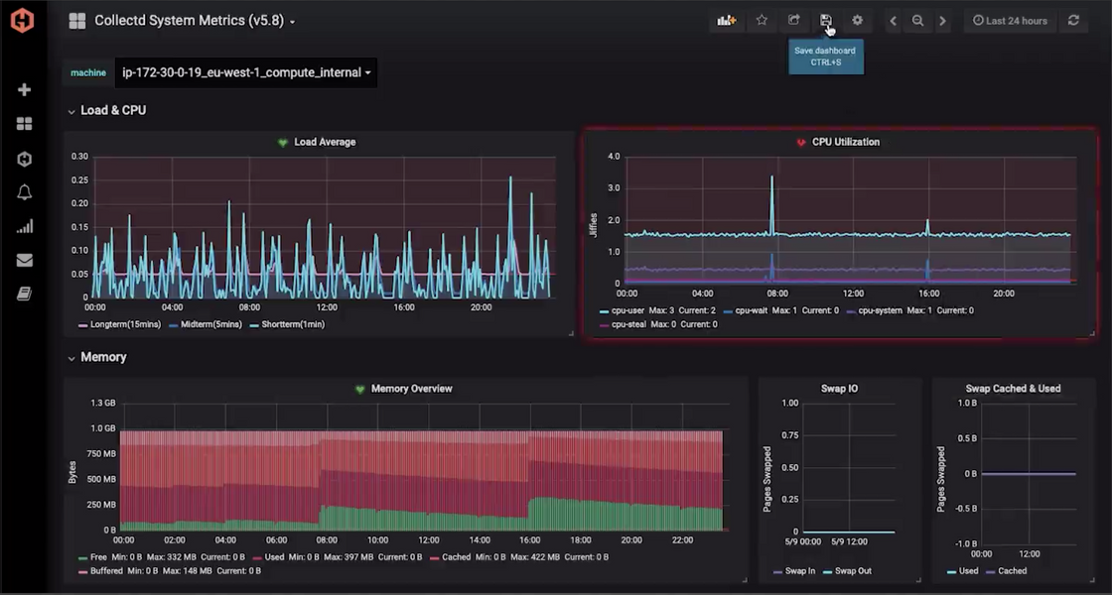Toggle Swap Out series in legend
The image size is (1112, 595).
pos(854,571)
